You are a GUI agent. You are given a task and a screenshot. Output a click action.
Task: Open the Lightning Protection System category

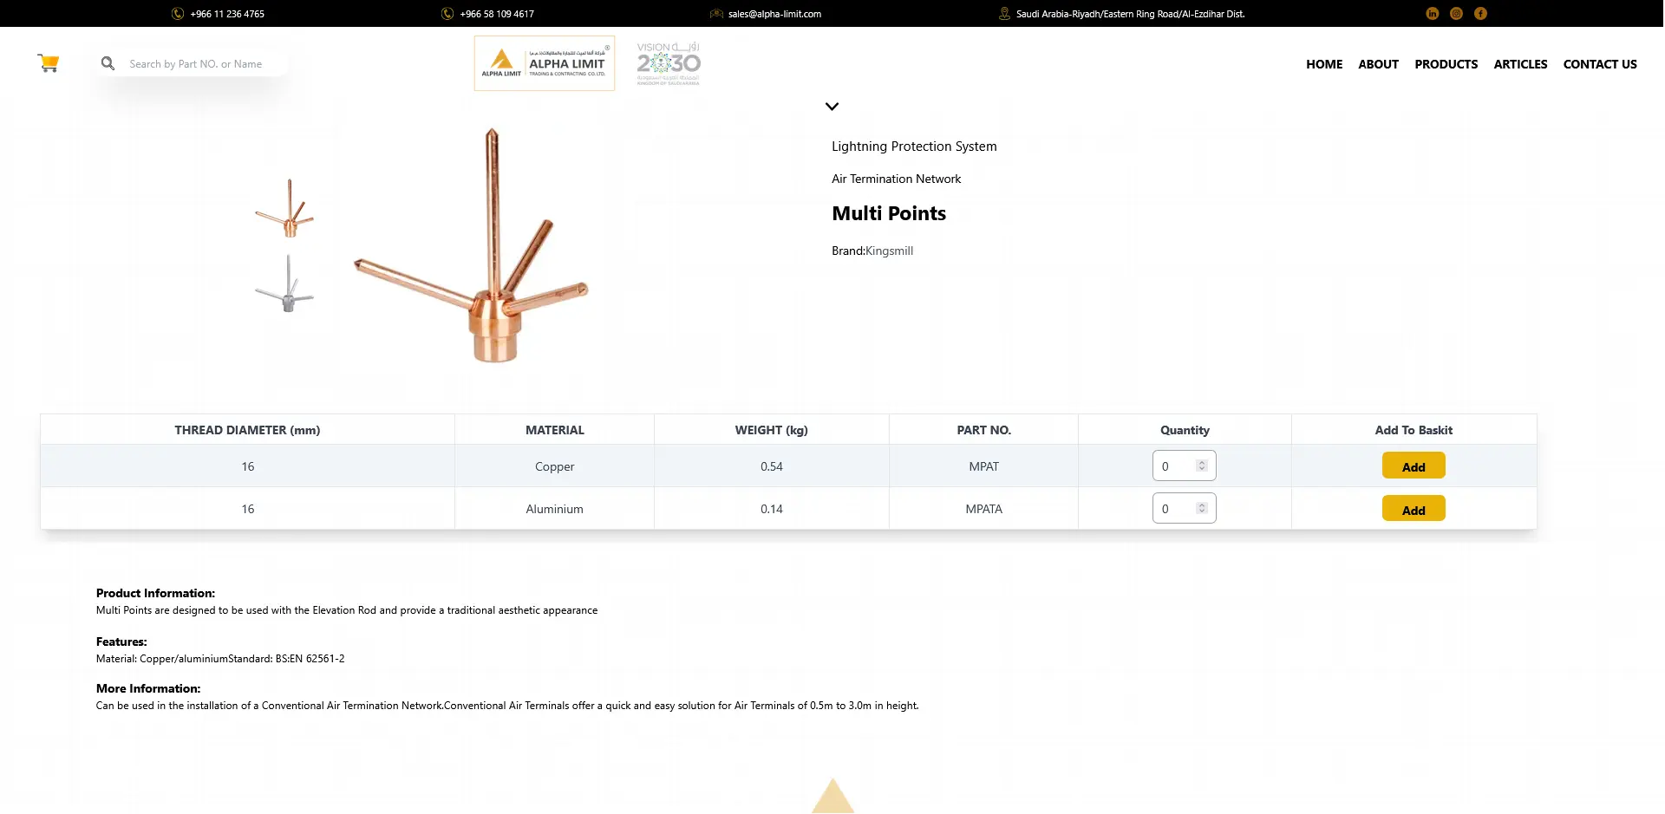(x=914, y=147)
